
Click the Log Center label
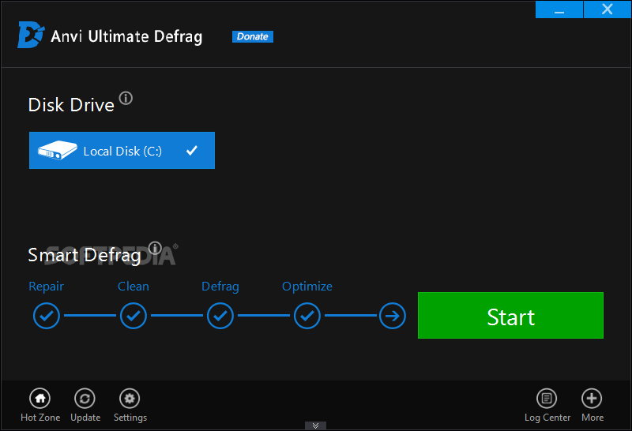[x=547, y=418]
